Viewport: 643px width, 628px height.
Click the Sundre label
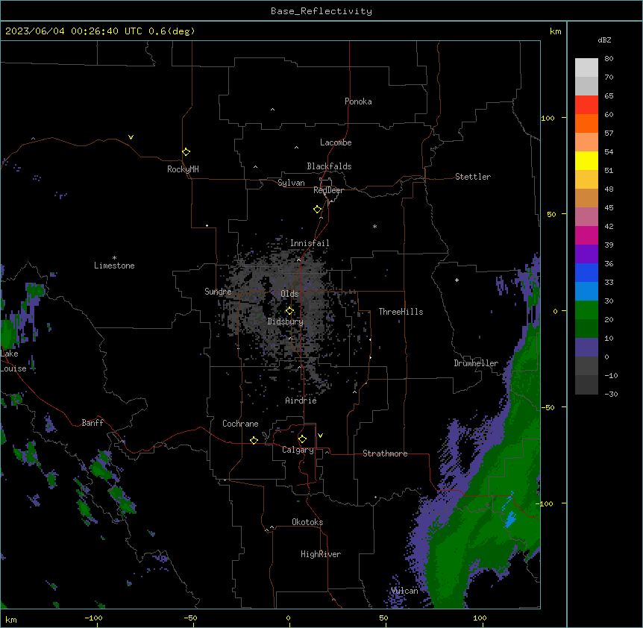(x=218, y=292)
